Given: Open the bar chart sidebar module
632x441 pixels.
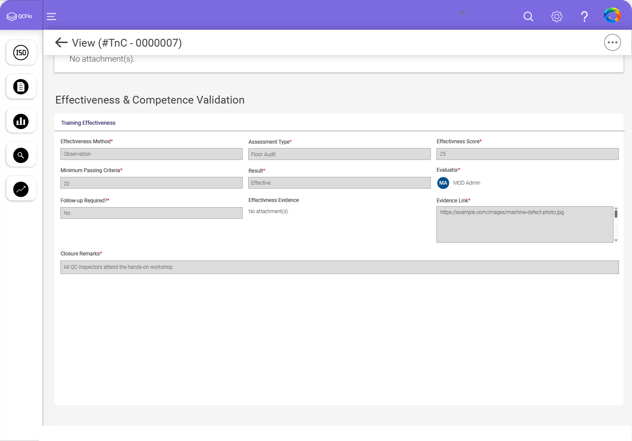Looking at the screenshot, I should point(21,121).
